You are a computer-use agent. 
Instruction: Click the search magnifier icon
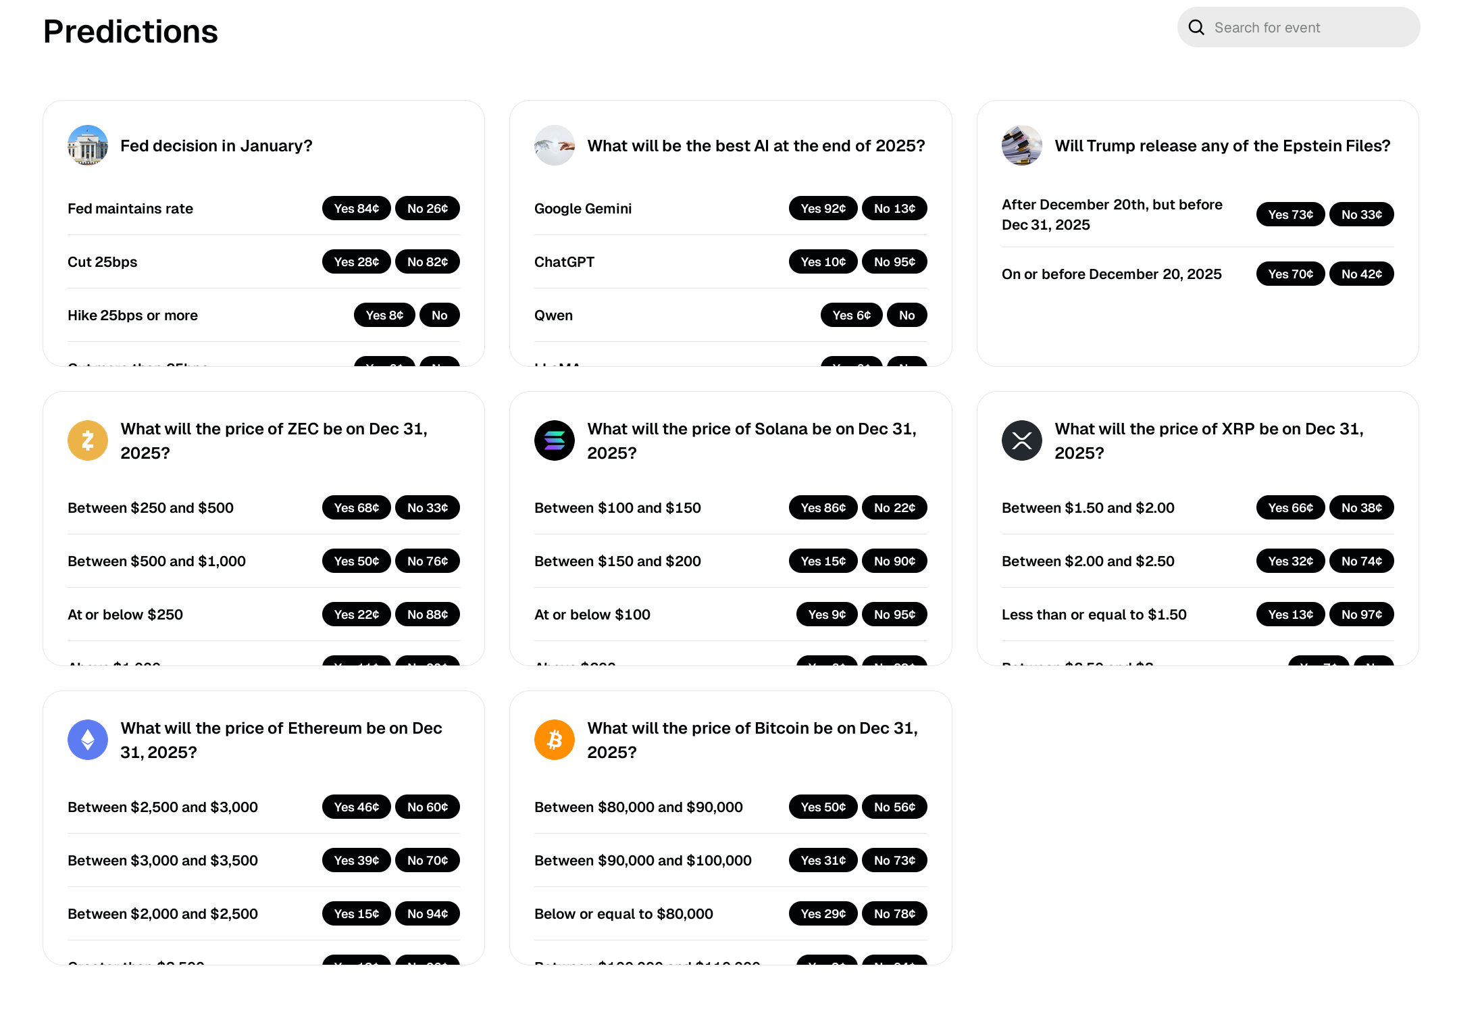click(1196, 27)
